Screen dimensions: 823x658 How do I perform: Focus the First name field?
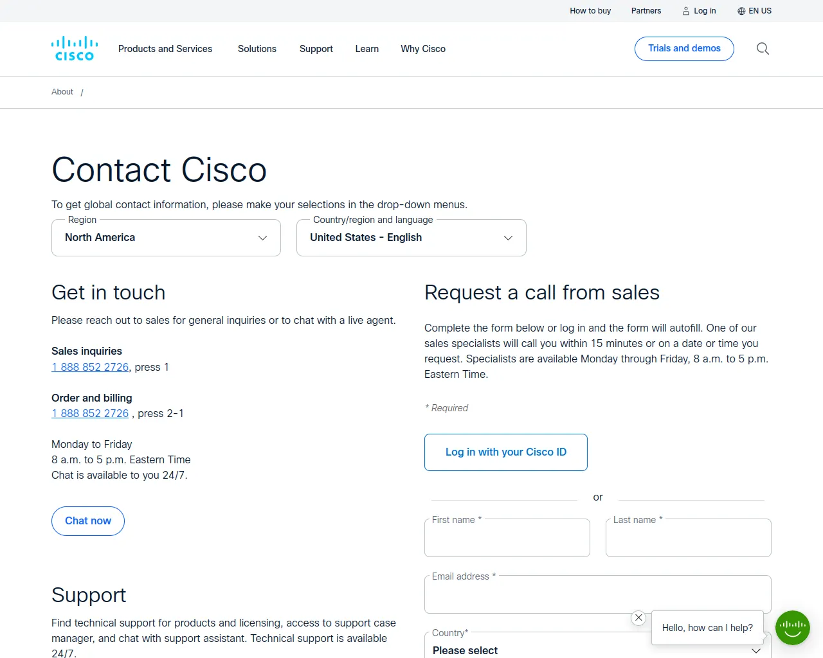click(507, 538)
